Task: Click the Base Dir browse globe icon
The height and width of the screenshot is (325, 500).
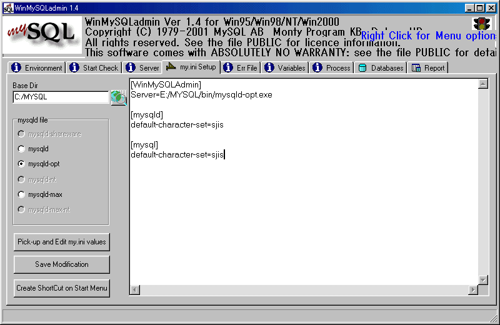Action: click(x=119, y=97)
